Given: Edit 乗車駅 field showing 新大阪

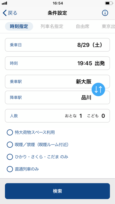Looking at the screenshot, I should click(x=57, y=81).
